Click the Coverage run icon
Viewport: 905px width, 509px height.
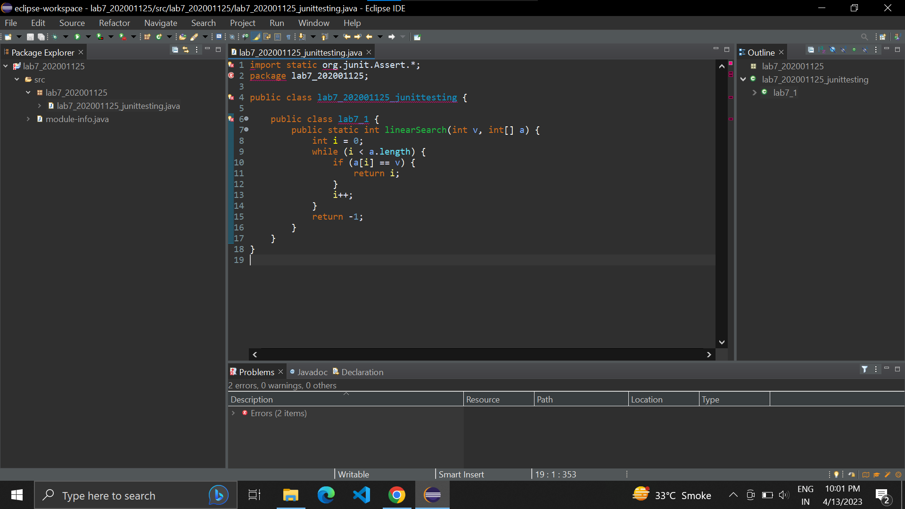(100, 37)
